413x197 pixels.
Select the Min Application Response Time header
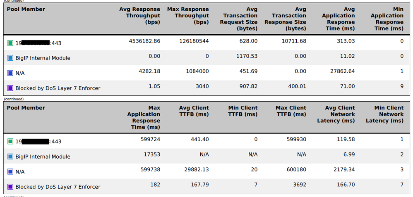click(x=387, y=19)
